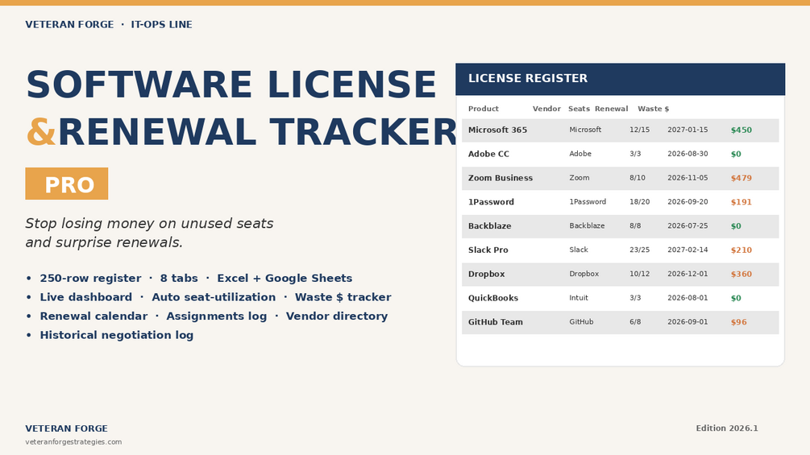The width and height of the screenshot is (810, 455).
Task: Click the Live dashboard feature text
Action: click(x=85, y=297)
